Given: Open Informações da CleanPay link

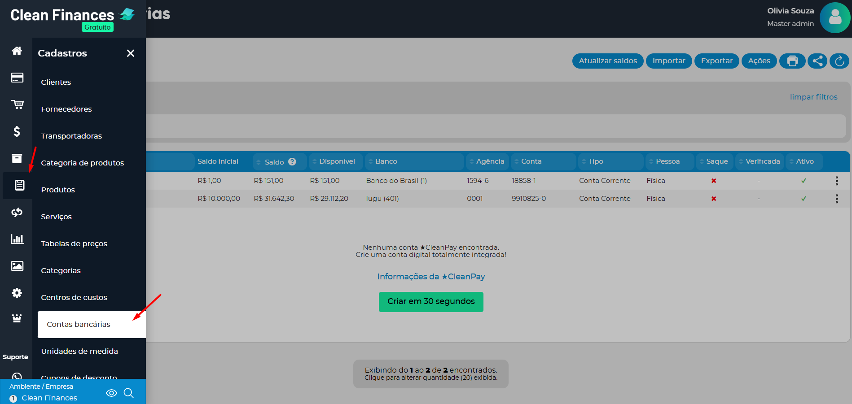Looking at the screenshot, I should pyautogui.click(x=431, y=277).
